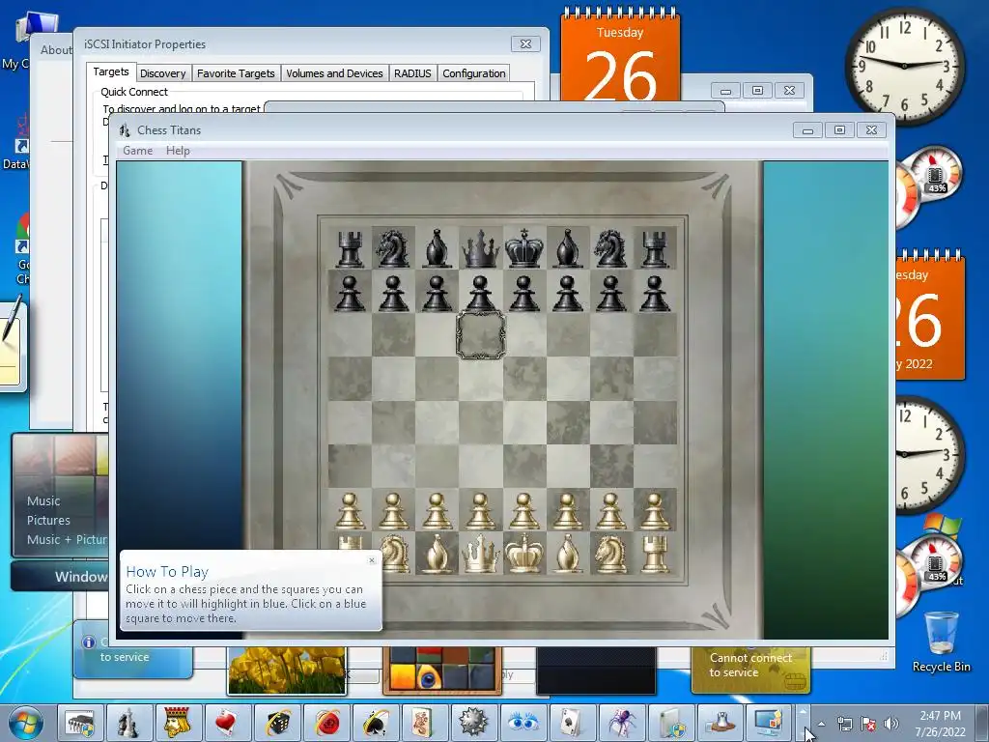Select the white queen piece

tap(481, 554)
